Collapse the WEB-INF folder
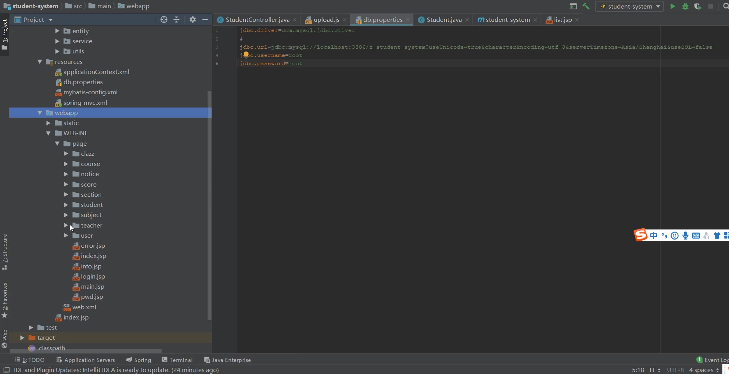The height and width of the screenshot is (374, 729). point(48,133)
